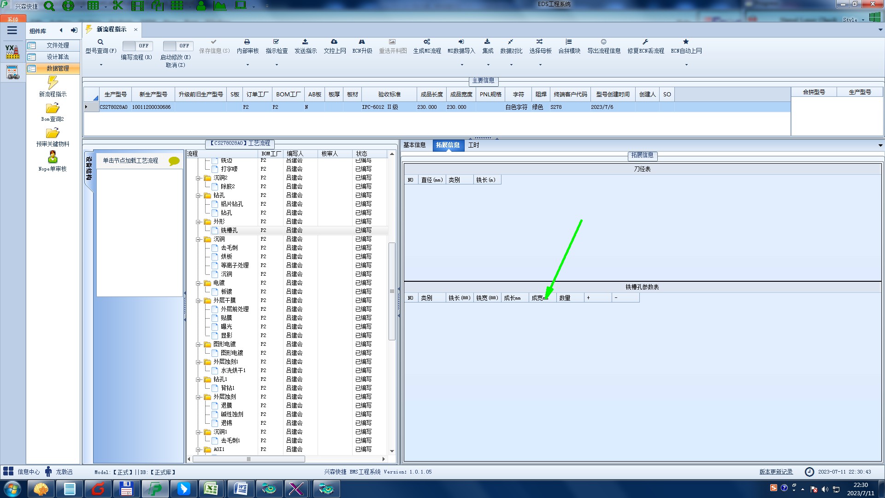885x498 pixels.
Task: Open the Nope单审核 user icon
Action: pos(53,158)
